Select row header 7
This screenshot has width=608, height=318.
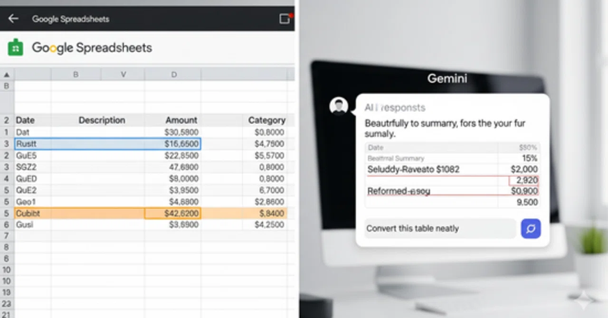pyautogui.click(x=7, y=236)
